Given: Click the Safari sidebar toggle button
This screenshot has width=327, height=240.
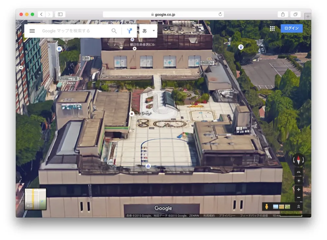Looking at the screenshot, I should pyautogui.click(x=60, y=14).
